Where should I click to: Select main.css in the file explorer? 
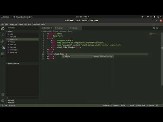tap(22, 45)
